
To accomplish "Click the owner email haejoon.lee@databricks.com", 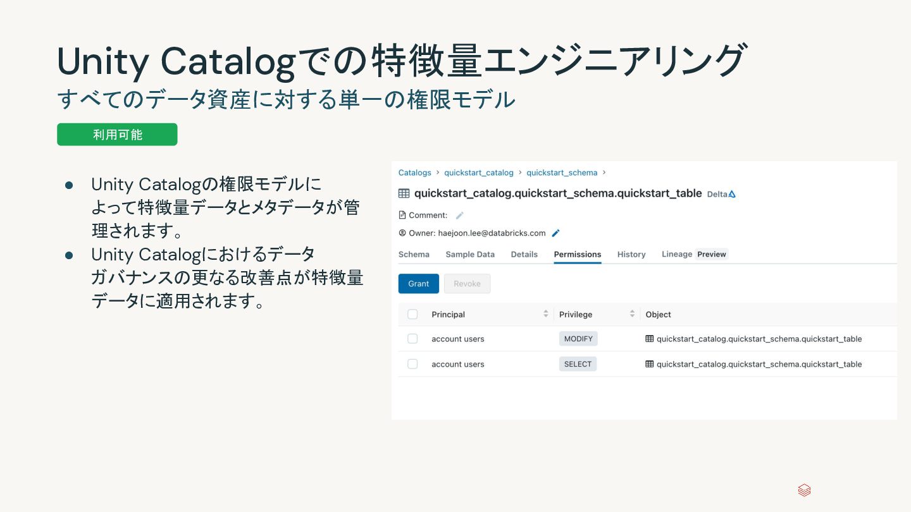I will [x=492, y=233].
